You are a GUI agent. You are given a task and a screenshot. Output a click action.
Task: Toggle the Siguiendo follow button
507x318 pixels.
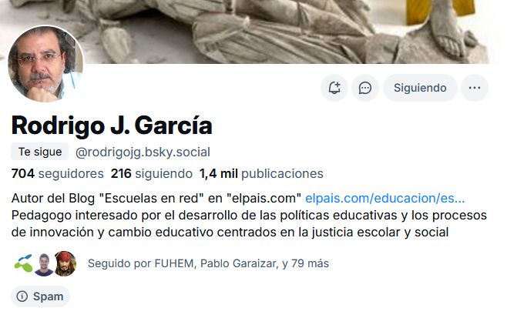click(420, 88)
